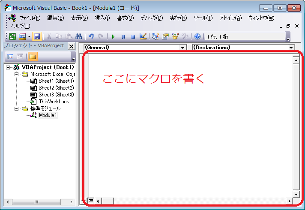Select ThisWorkbook in project tree

coord(54,102)
